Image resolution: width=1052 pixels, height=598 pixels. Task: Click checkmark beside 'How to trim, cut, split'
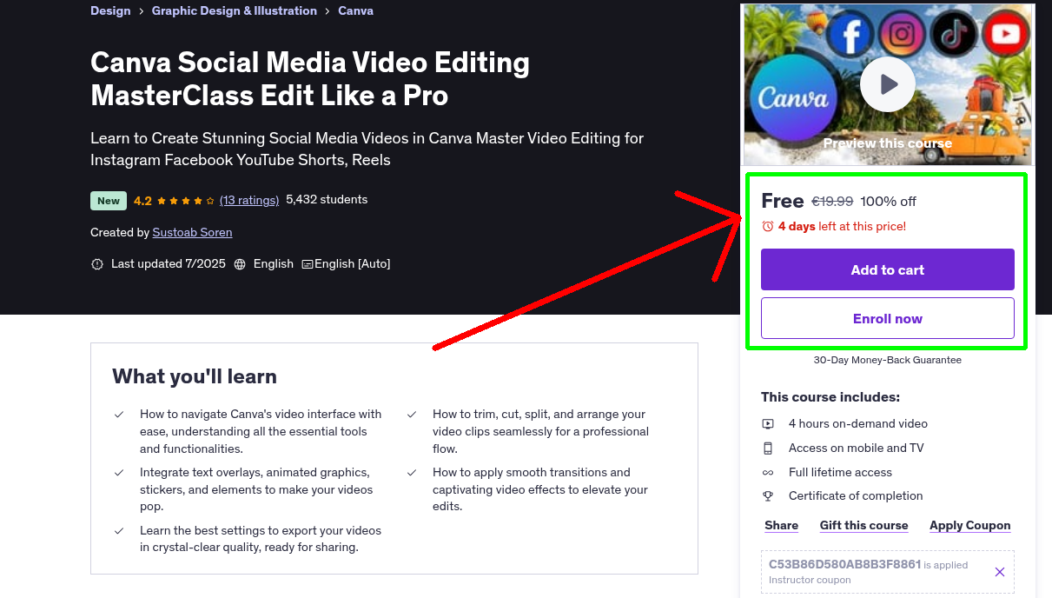click(412, 415)
